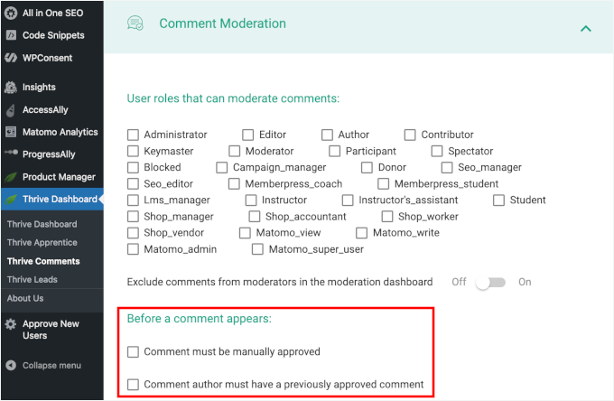The width and height of the screenshot is (614, 401).
Task: Click the Code Snippets sidebar icon
Action: tap(11, 35)
